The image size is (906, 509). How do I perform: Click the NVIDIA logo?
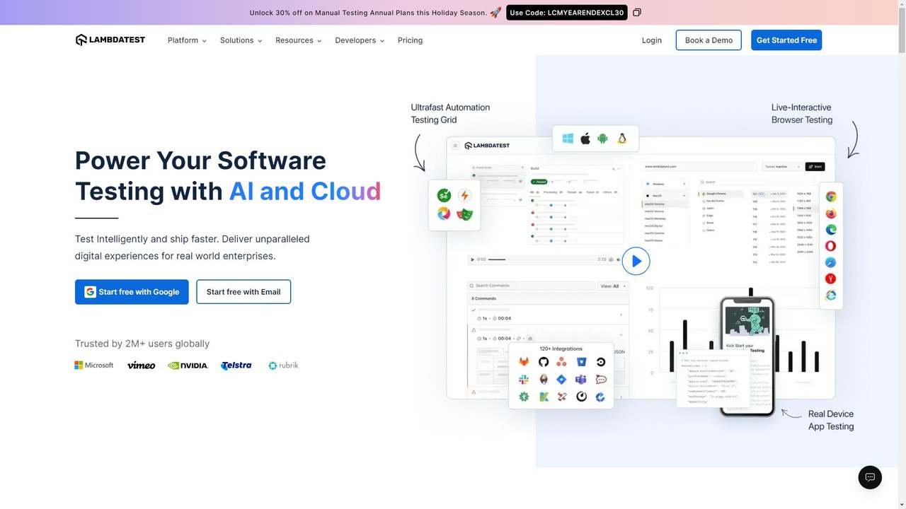click(x=188, y=365)
